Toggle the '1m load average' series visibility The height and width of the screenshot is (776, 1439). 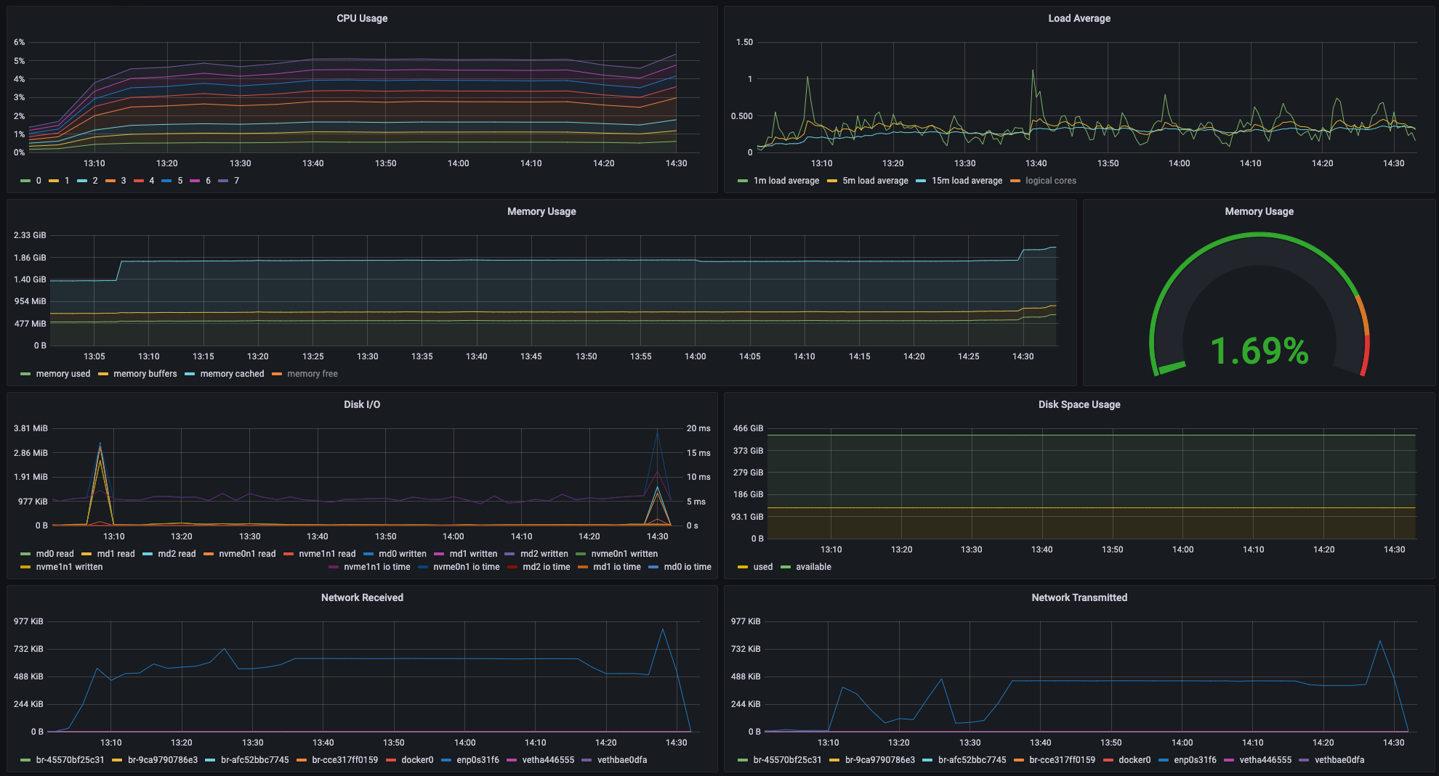[x=787, y=180]
